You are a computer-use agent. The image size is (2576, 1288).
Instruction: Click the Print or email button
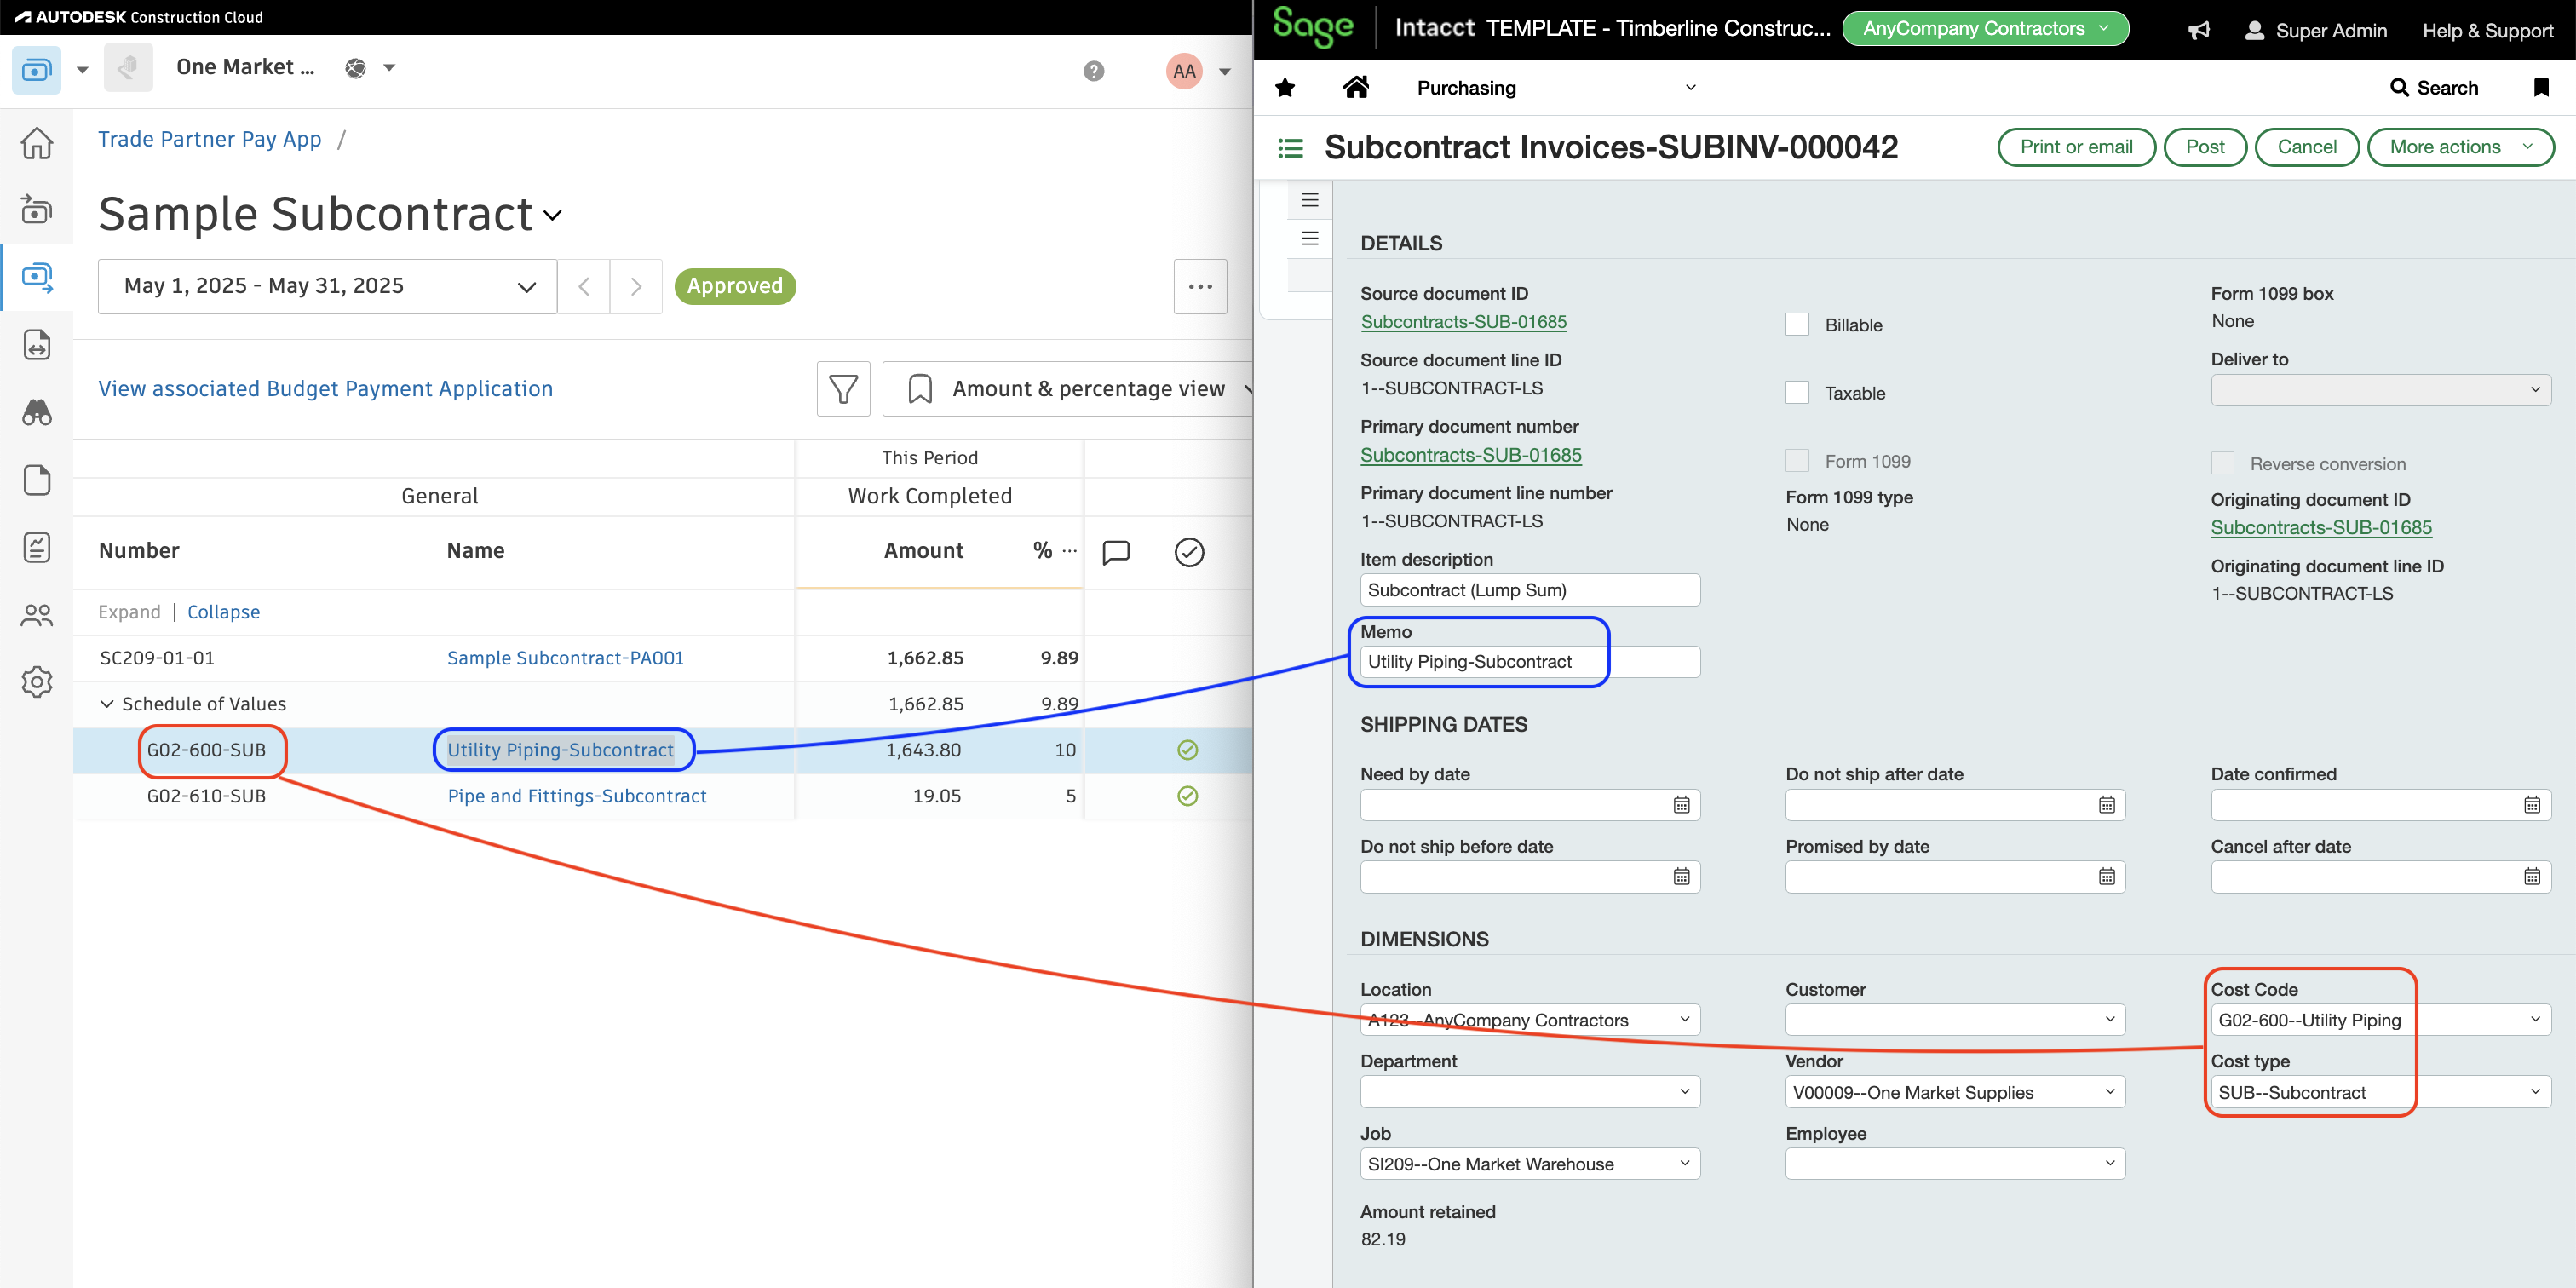[x=2076, y=148]
